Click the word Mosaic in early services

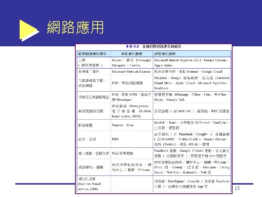117,60
